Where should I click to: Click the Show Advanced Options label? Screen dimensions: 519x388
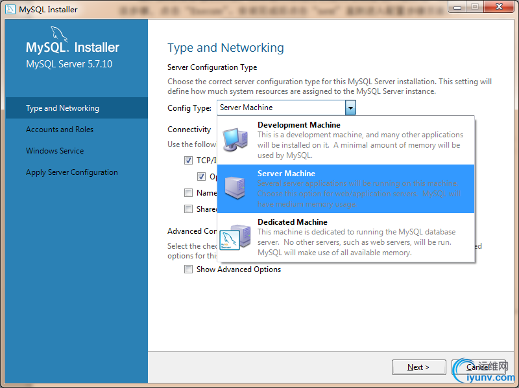(239, 269)
